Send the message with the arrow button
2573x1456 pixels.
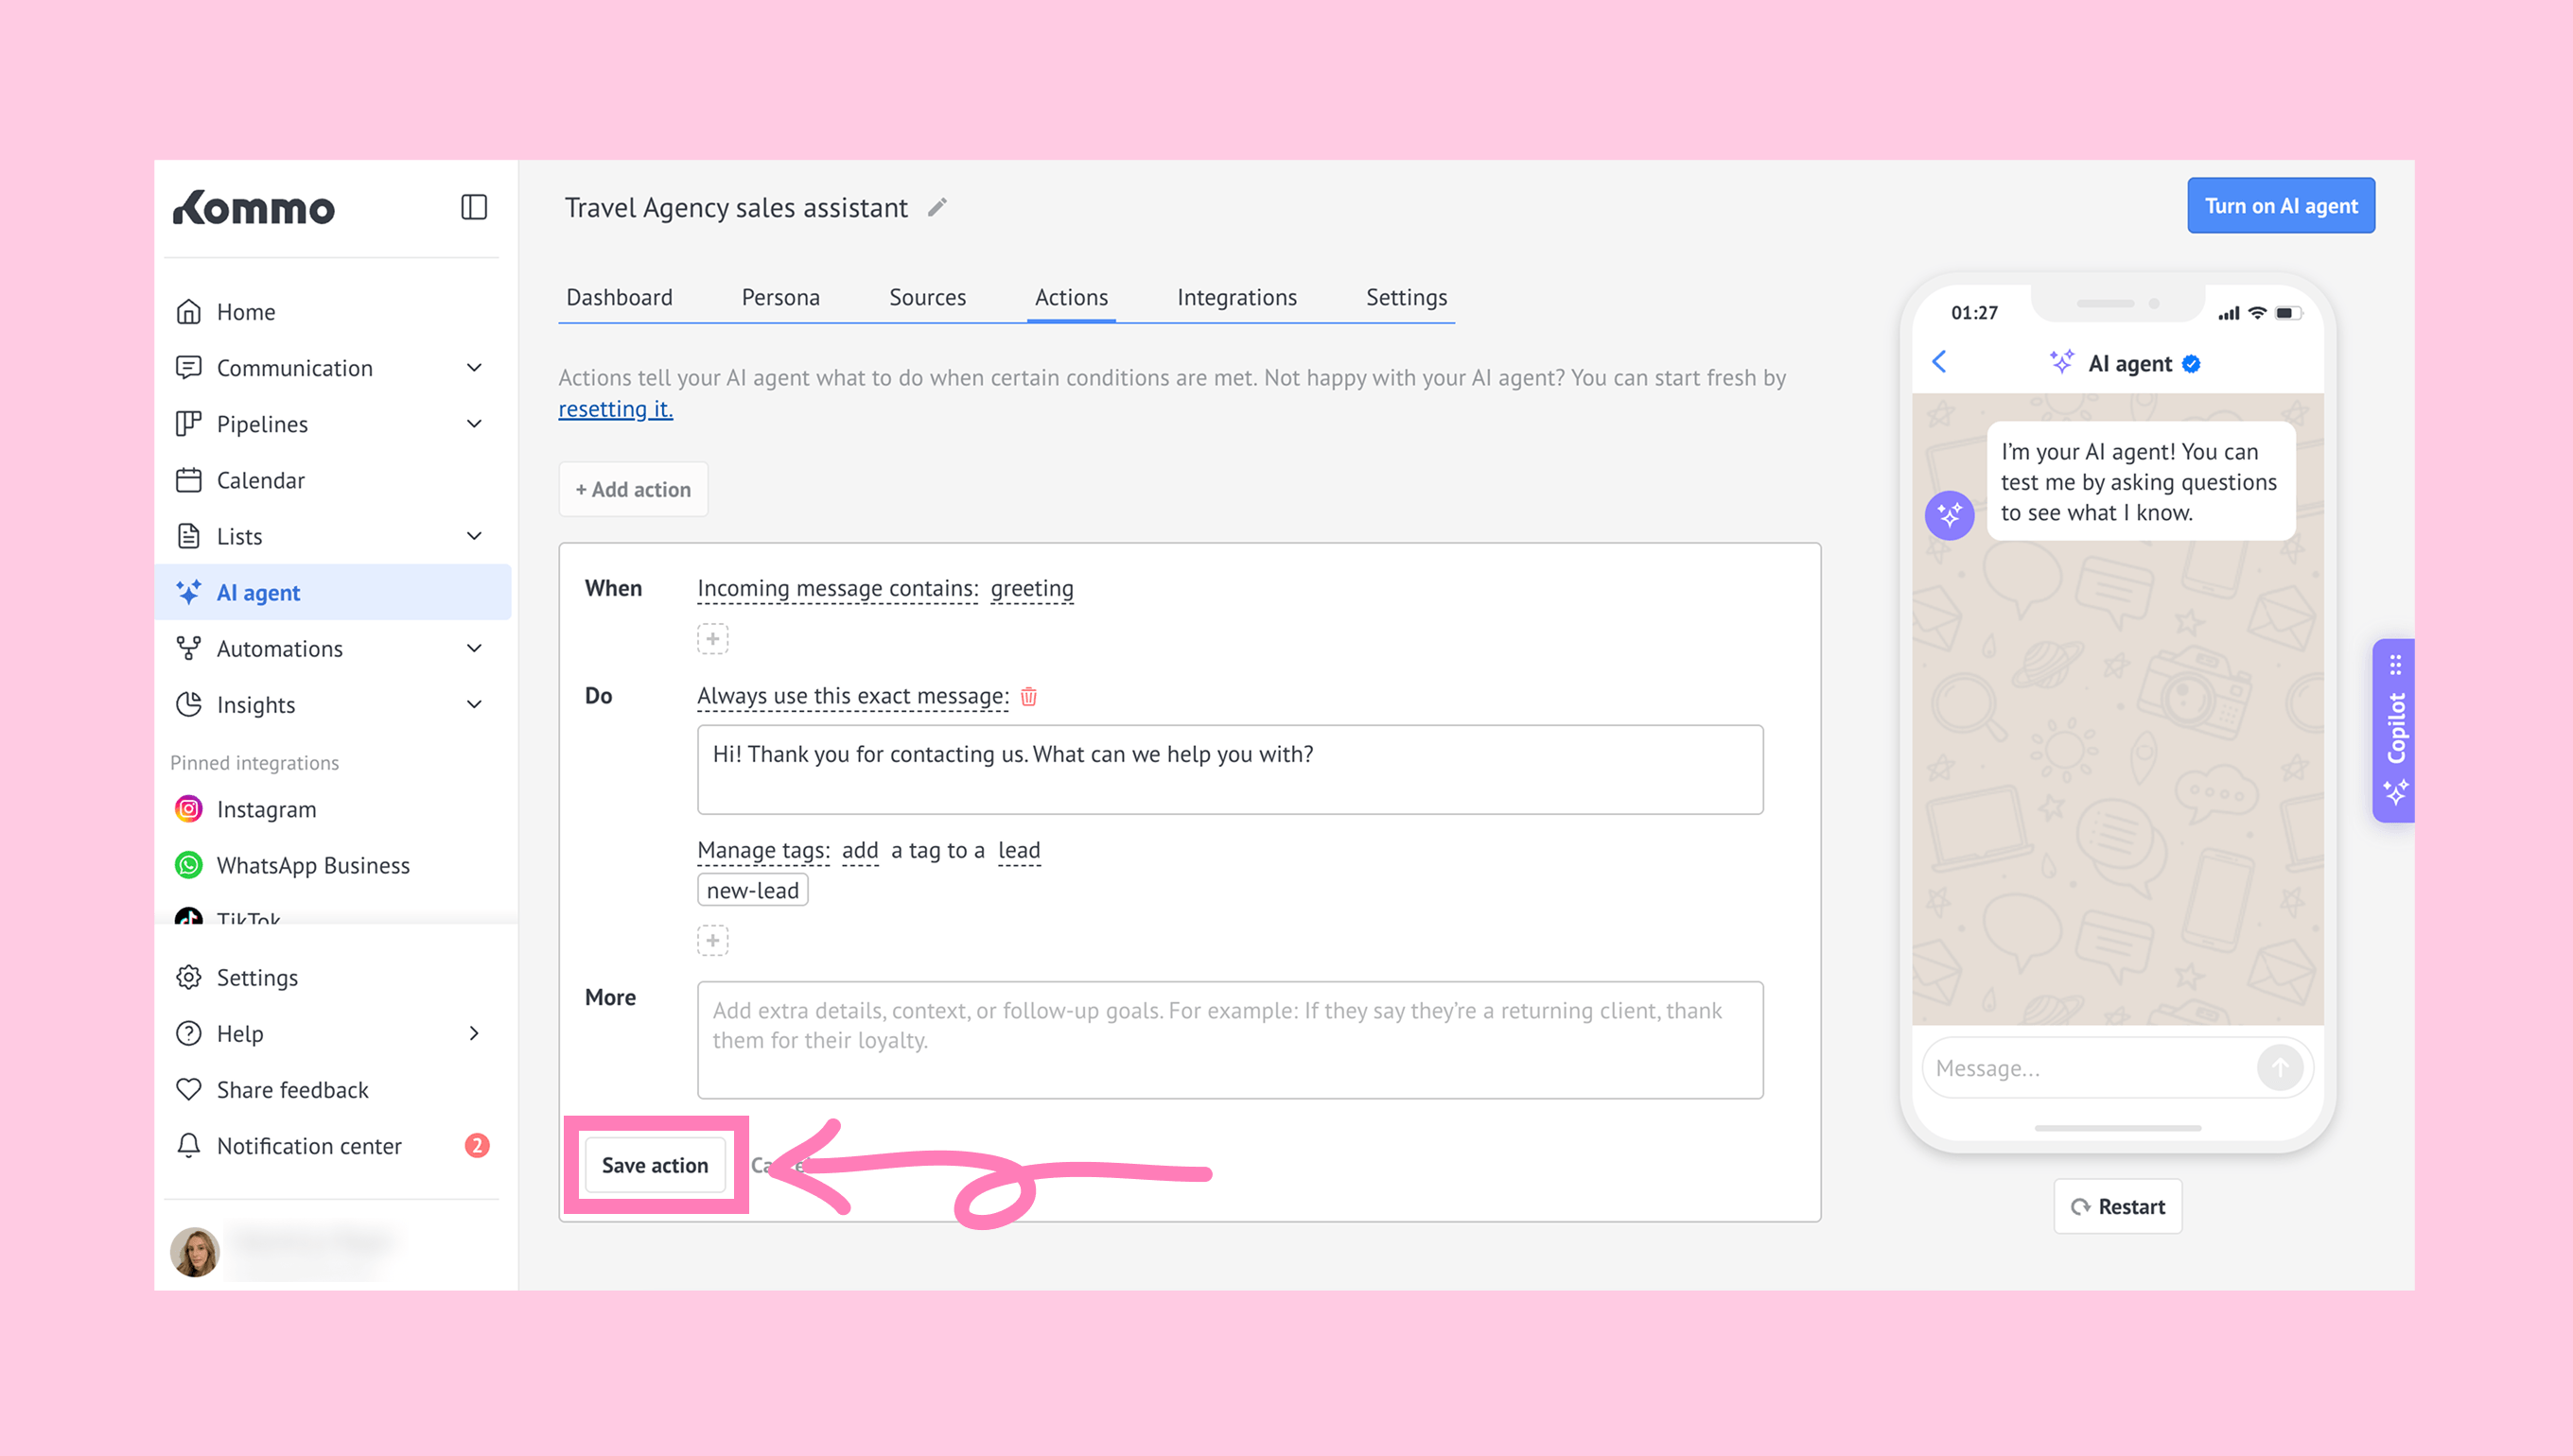pyautogui.click(x=2279, y=1068)
